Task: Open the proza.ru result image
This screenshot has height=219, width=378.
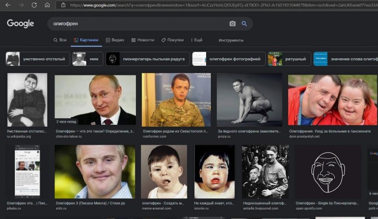Action: (x=249, y=99)
